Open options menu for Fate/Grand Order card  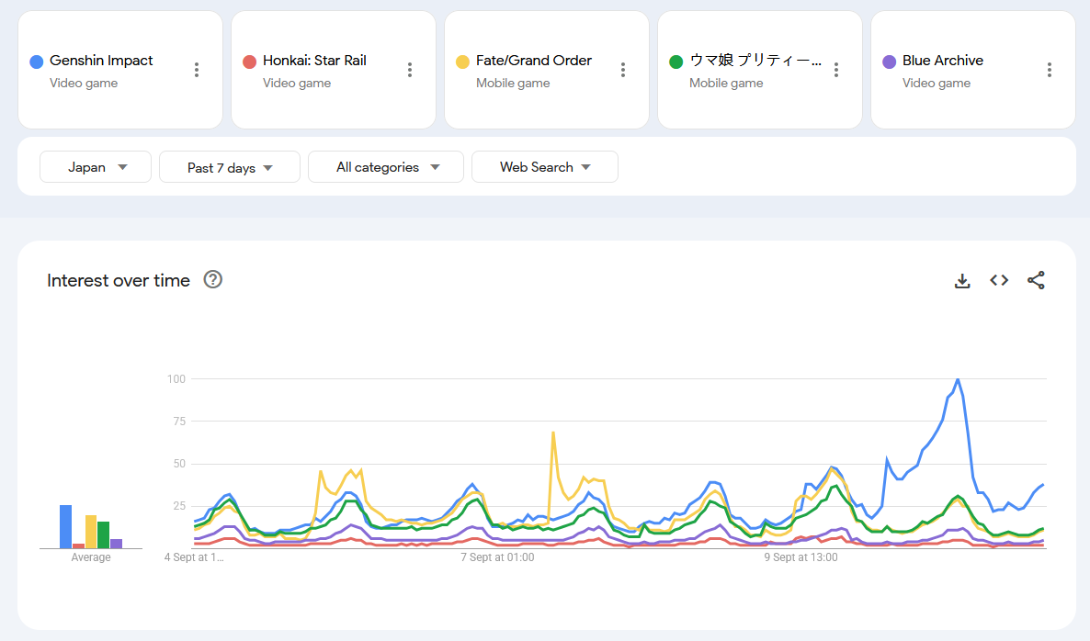pyautogui.click(x=623, y=70)
